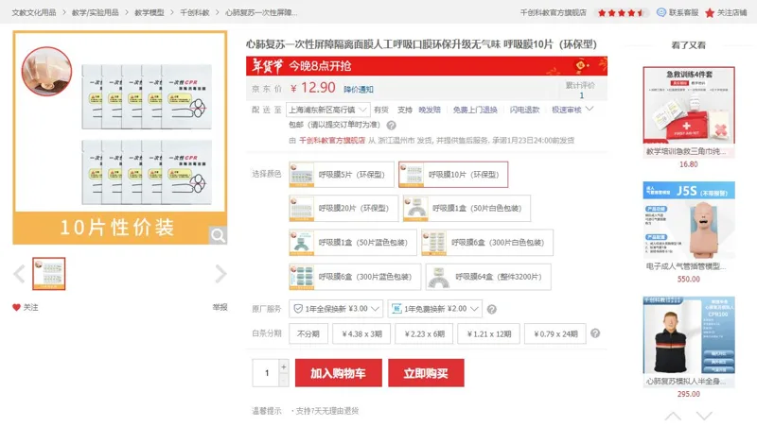Click 免费上门退换 service link
757x426 pixels.
point(475,110)
